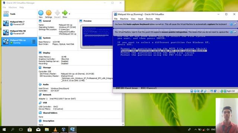Click the mouse integration status icon

click(x=222, y=91)
